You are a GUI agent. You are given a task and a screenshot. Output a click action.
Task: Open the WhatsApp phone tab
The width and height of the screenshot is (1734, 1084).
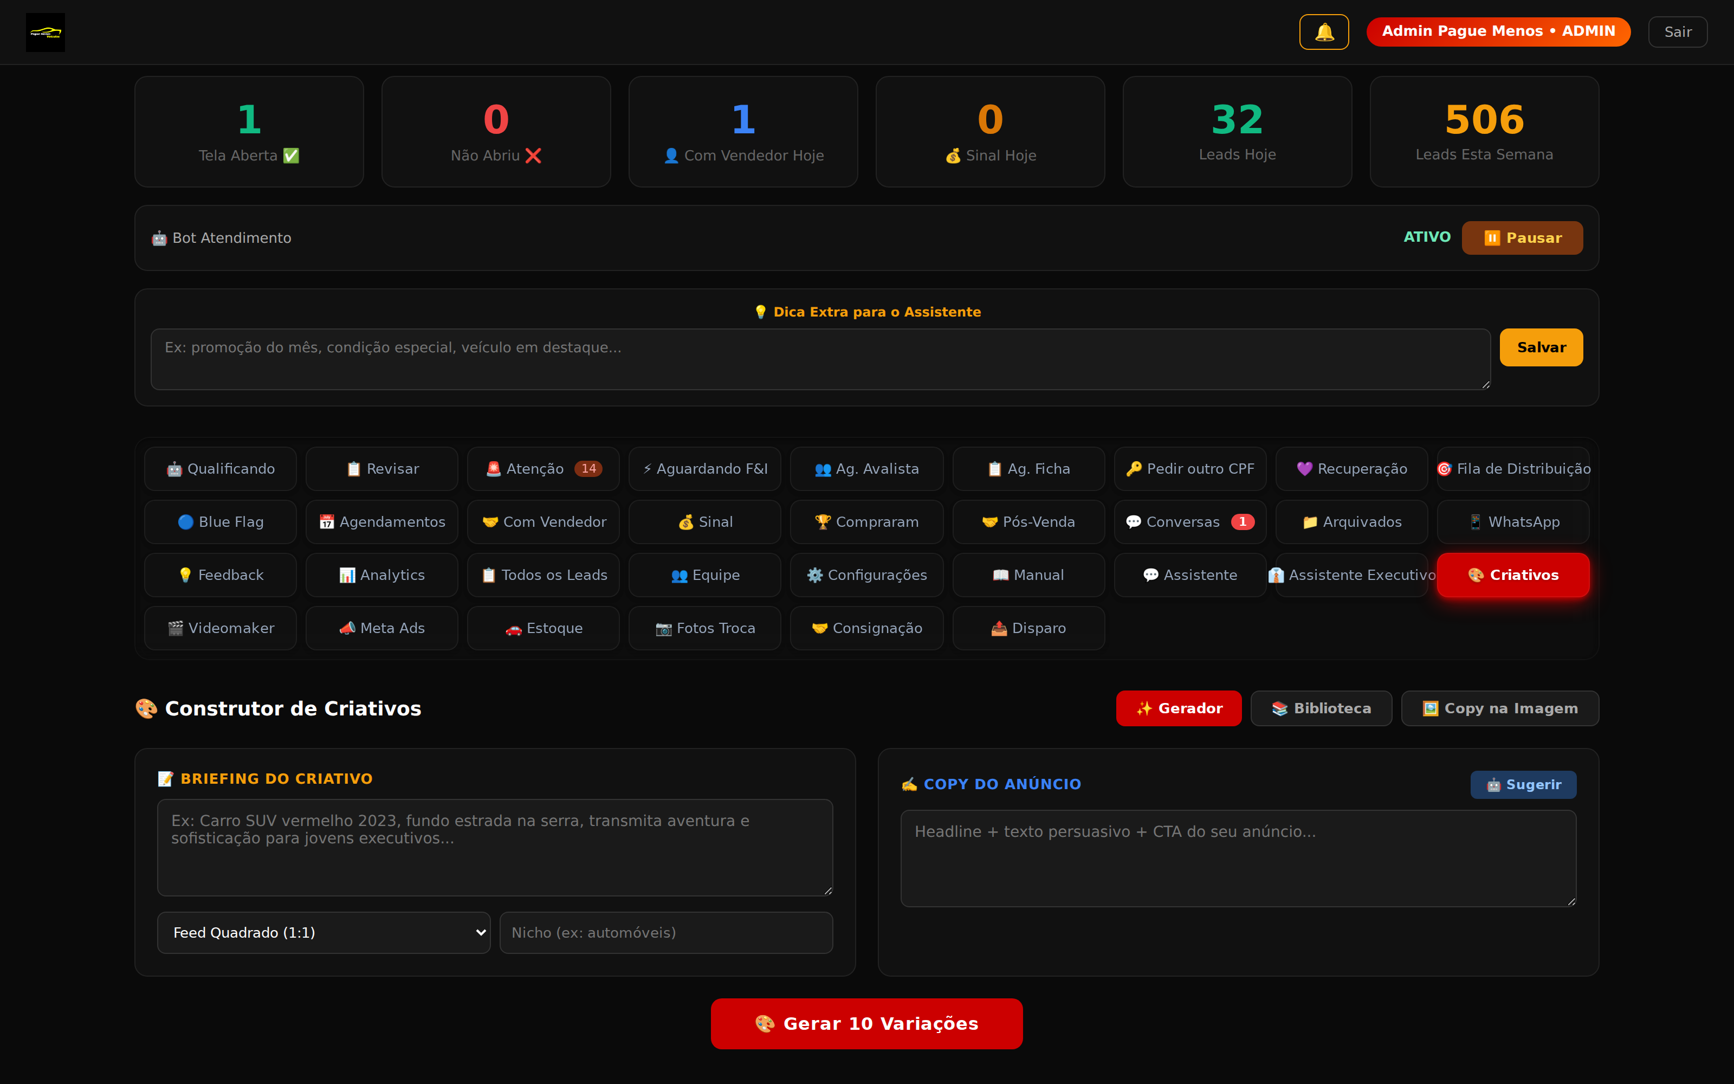[1513, 522]
